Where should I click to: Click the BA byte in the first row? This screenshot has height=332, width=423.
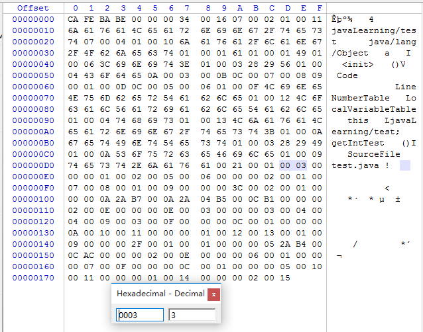point(105,19)
